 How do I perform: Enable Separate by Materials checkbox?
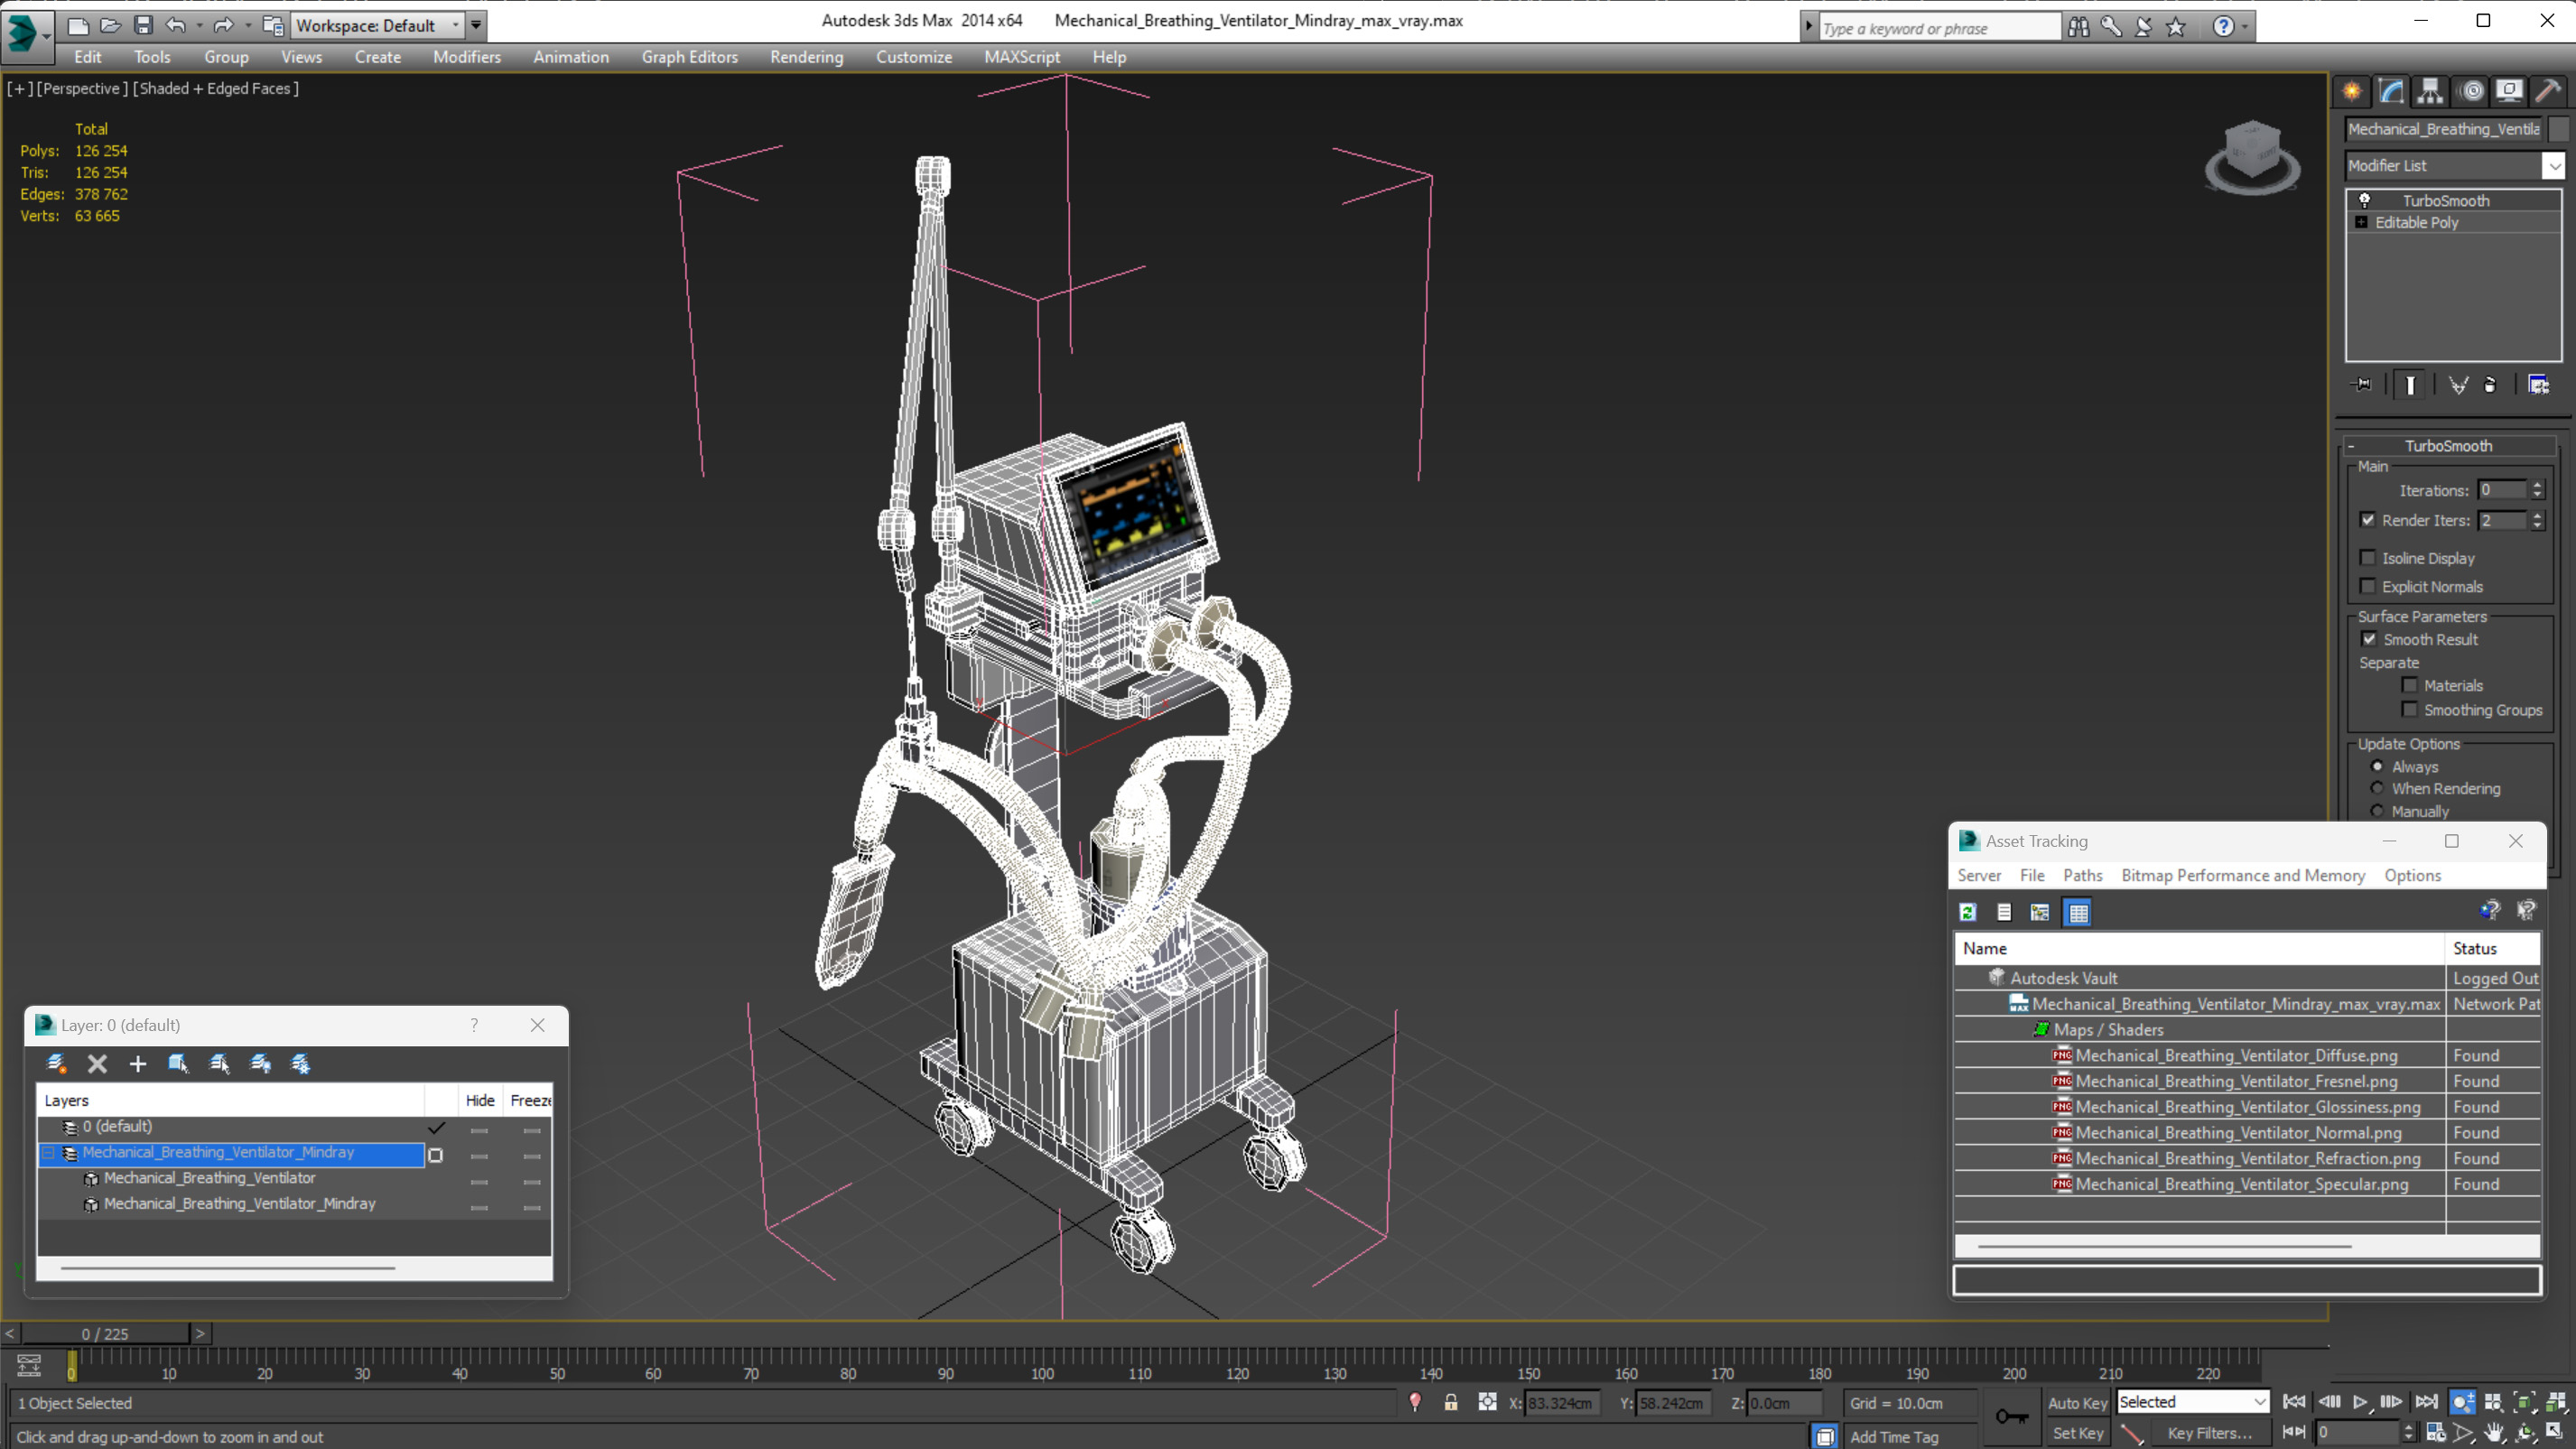pos(2410,685)
